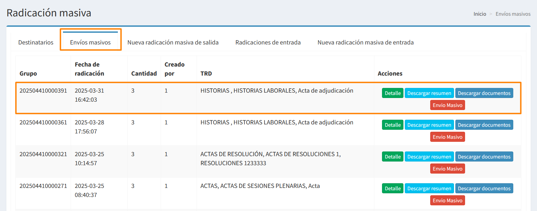
Task: Select group number 202504410000391
Action: point(43,91)
